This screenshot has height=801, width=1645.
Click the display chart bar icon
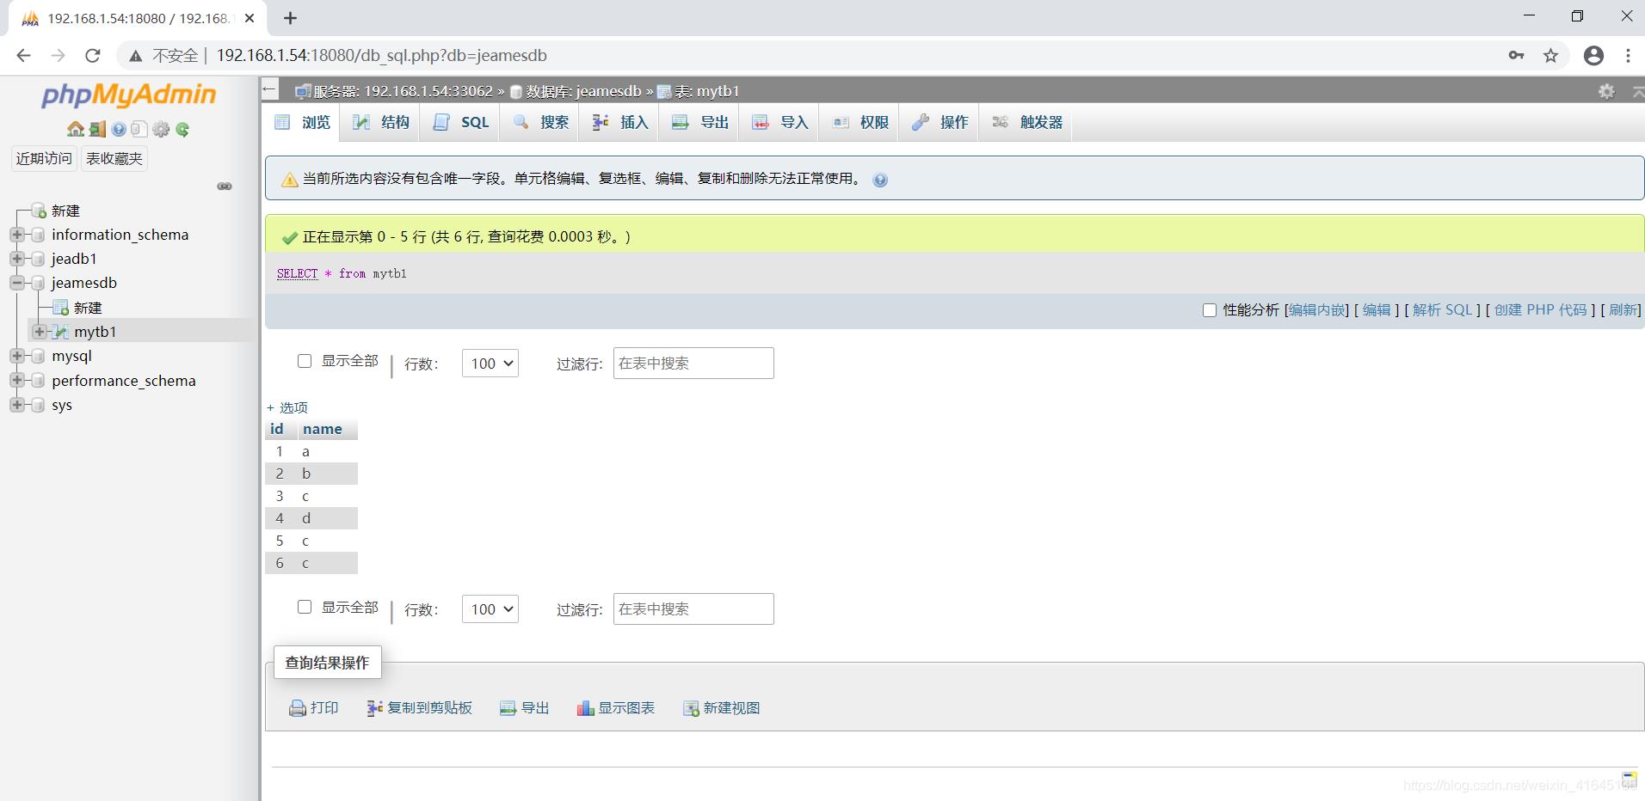click(585, 708)
